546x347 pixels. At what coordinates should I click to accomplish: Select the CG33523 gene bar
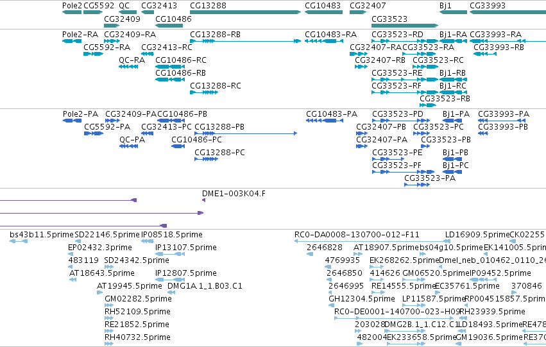coord(405,26)
